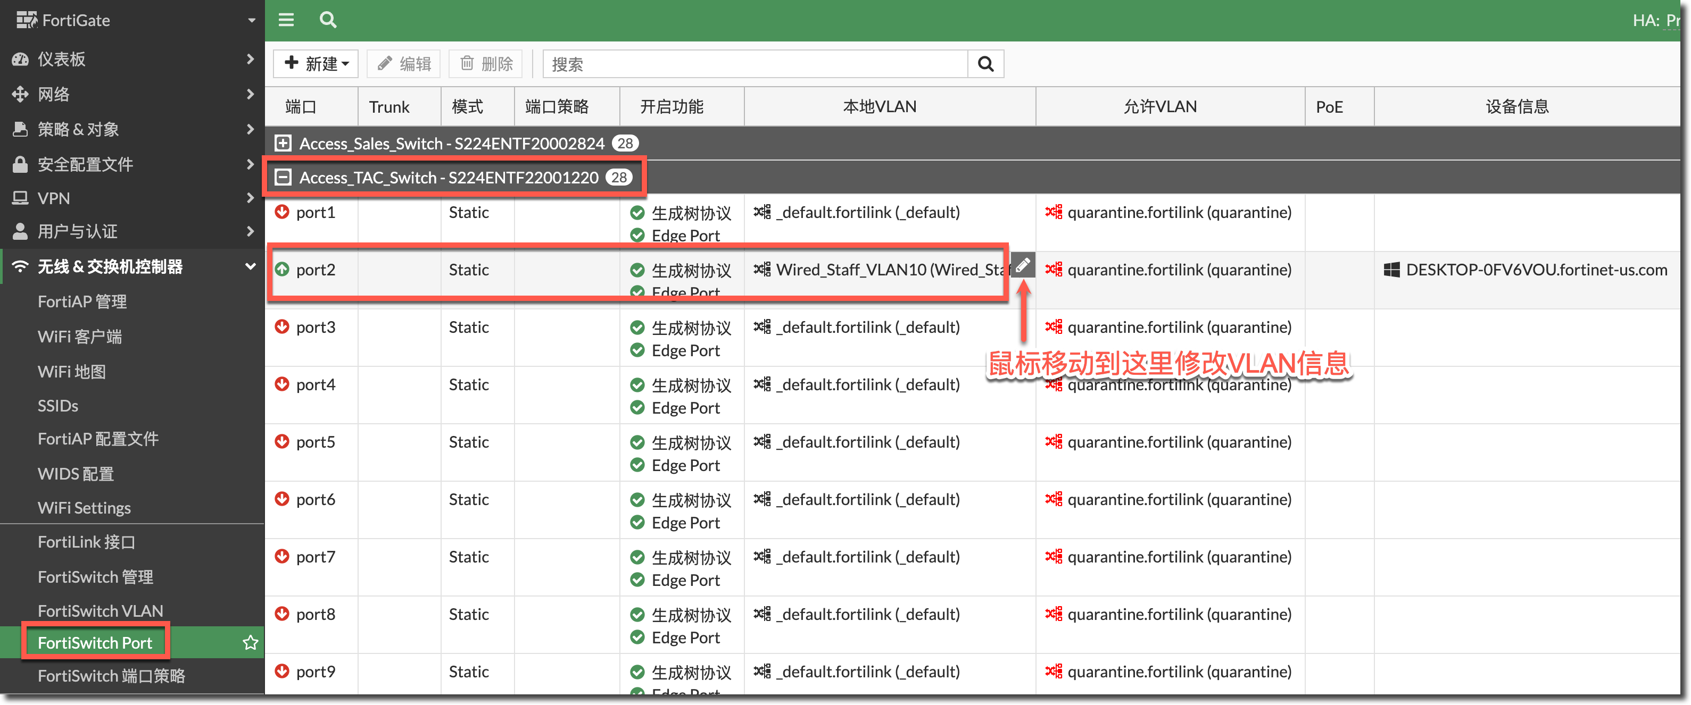Collapse the Access_TAC_Switch group

point(283,177)
